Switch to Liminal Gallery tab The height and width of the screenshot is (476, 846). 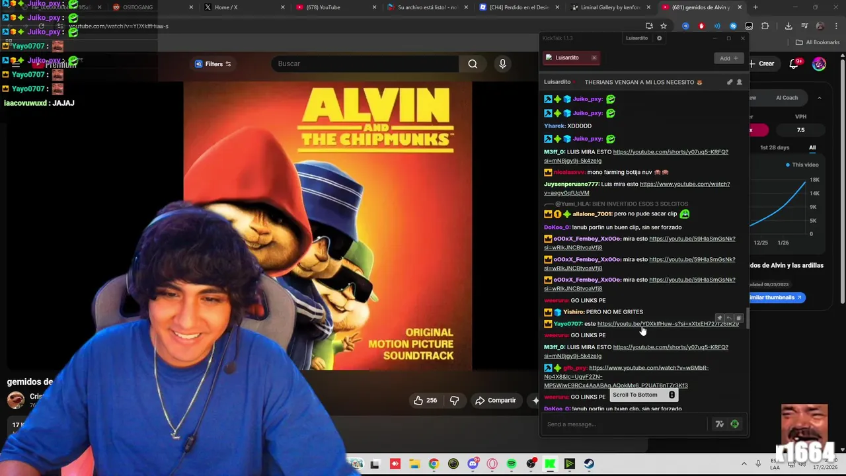tap(609, 7)
